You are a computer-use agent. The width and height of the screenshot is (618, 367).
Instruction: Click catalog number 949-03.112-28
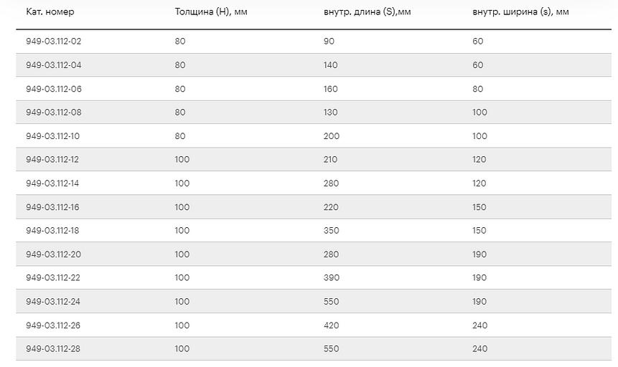click(x=54, y=349)
